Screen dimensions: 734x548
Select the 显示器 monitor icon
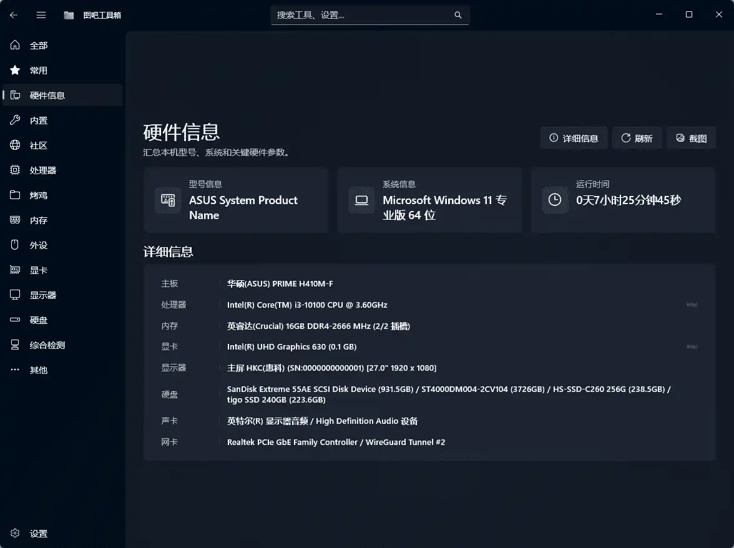[15, 295]
